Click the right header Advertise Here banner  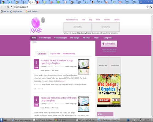click(x=106, y=27)
